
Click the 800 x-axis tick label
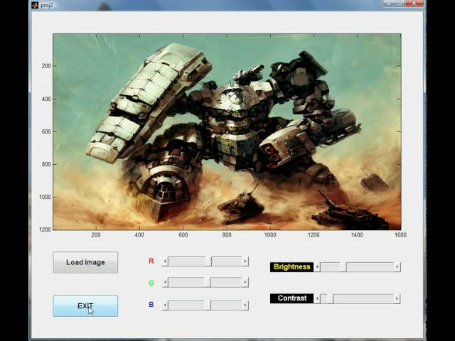(x=227, y=235)
